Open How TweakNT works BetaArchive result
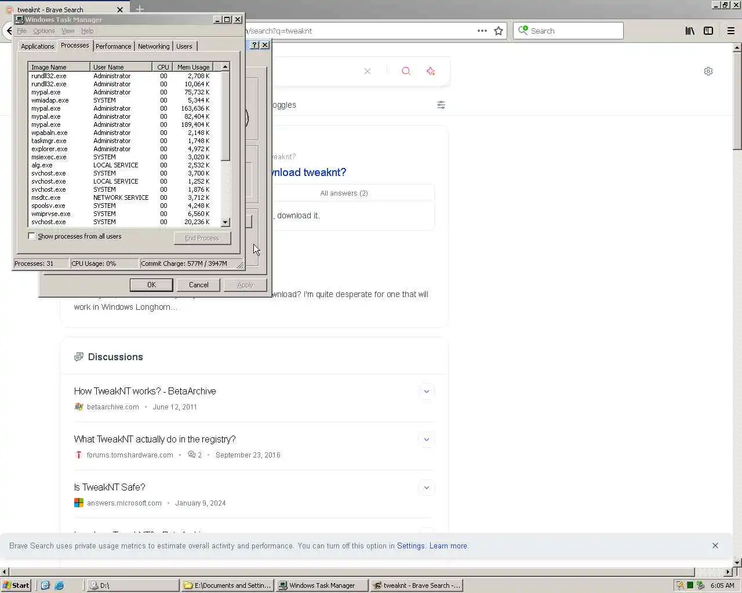742x593 pixels. (x=145, y=391)
